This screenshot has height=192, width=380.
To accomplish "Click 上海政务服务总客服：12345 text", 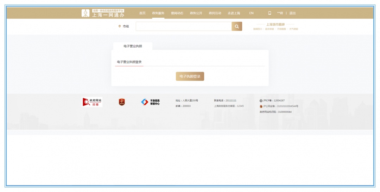I will [x=229, y=106].
